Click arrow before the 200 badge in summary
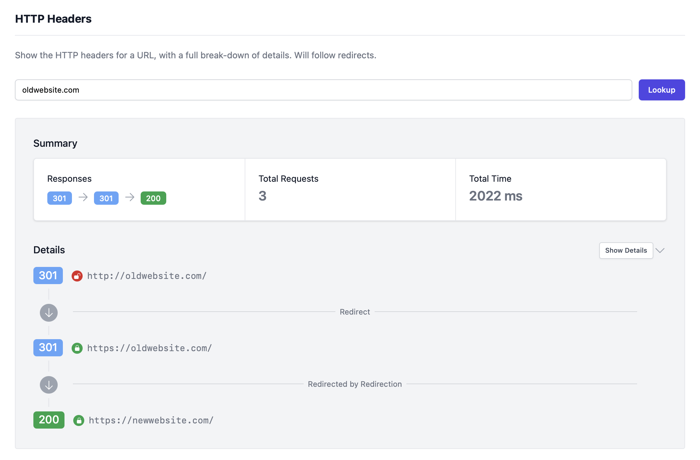Screen dimensions: 700x460 130,197
